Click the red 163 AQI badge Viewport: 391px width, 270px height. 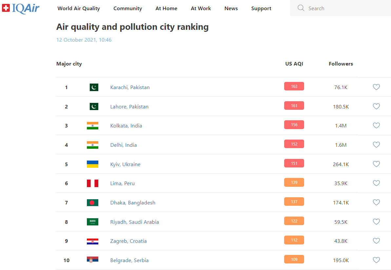click(294, 86)
